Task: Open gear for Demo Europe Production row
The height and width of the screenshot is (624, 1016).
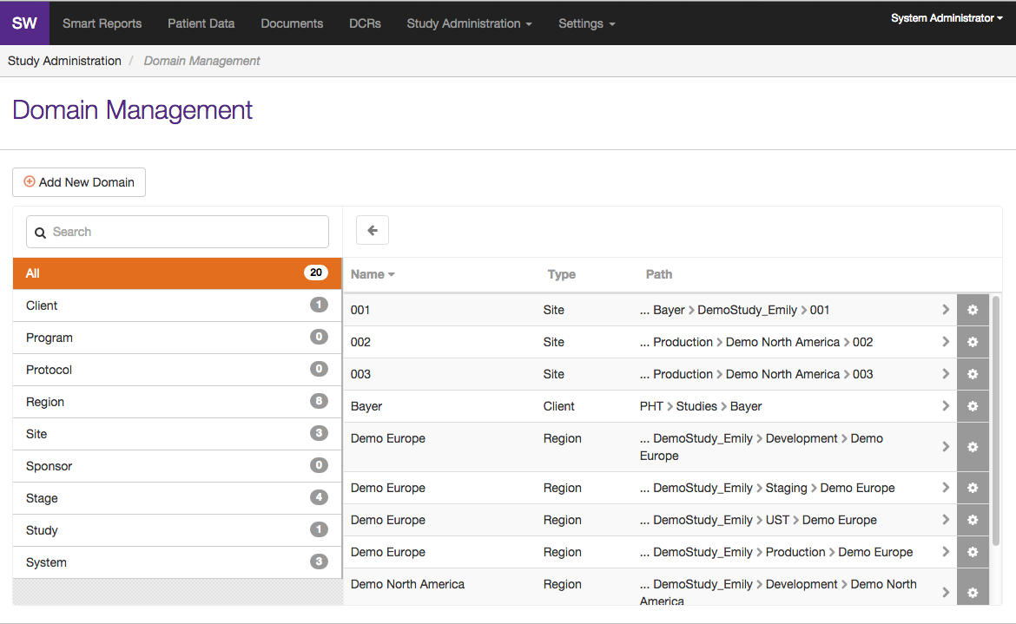Action: point(973,552)
